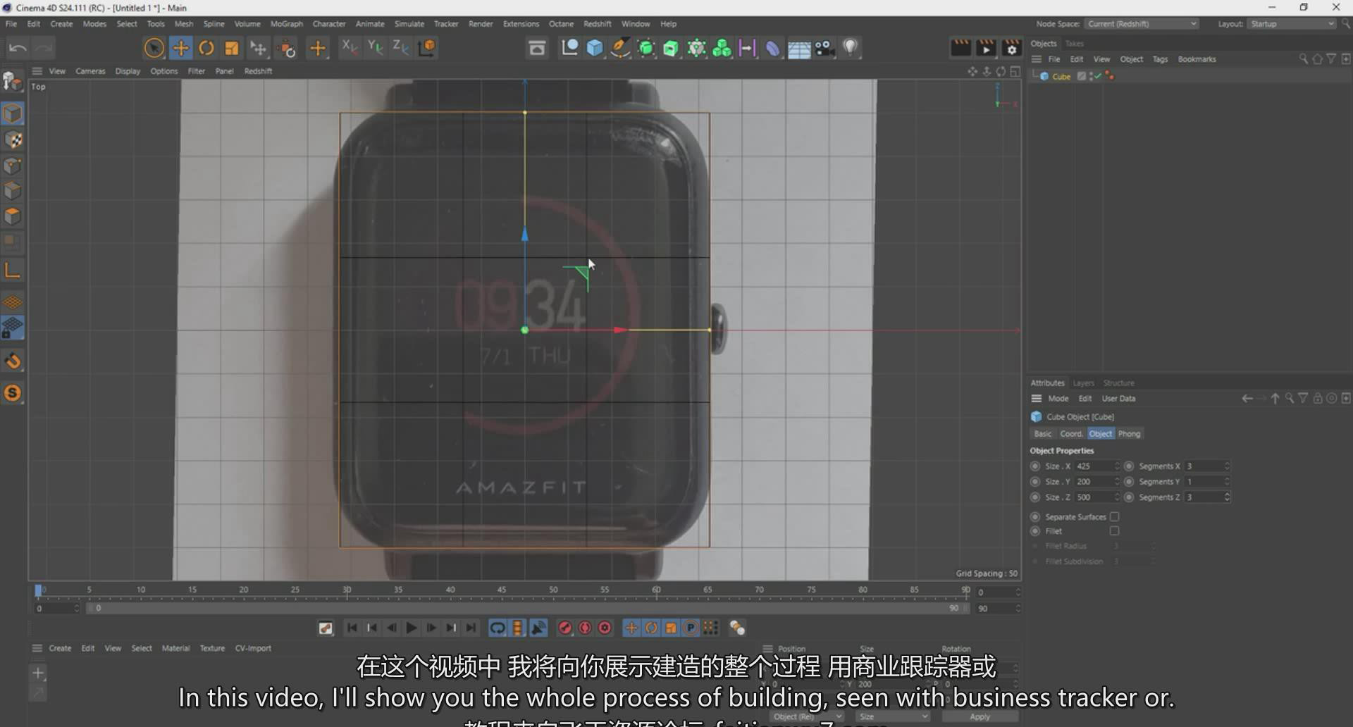Toggle X axis lock
The height and width of the screenshot is (727, 1353).
[x=350, y=47]
